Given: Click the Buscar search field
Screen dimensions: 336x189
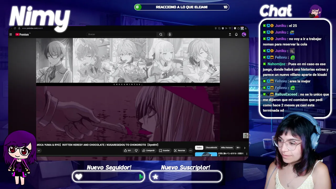Looking at the screenshot, I should [122, 34].
